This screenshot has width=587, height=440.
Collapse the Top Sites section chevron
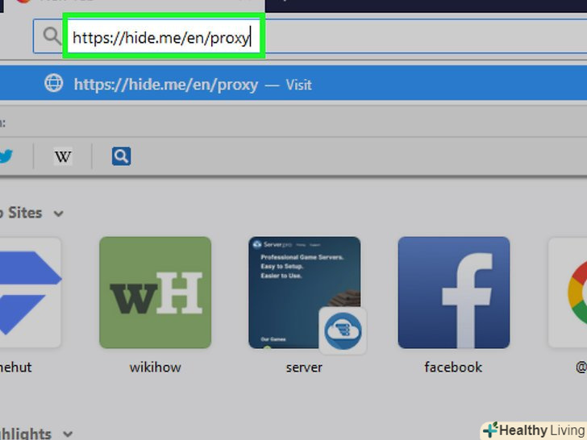click(x=58, y=214)
